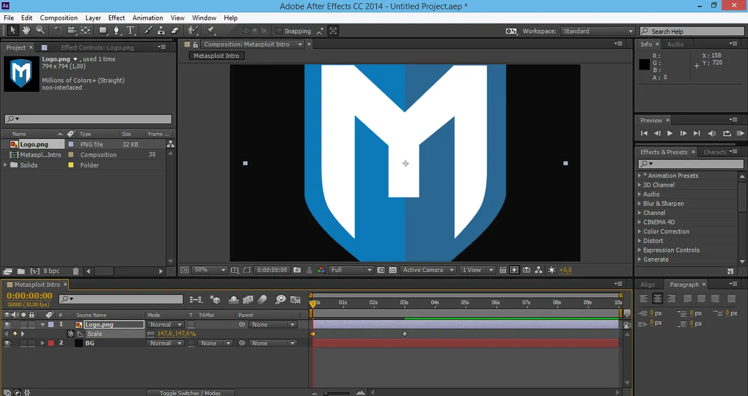Open the 1 View layout dropdown
The width and height of the screenshot is (748, 396).
pyautogui.click(x=477, y=270)
